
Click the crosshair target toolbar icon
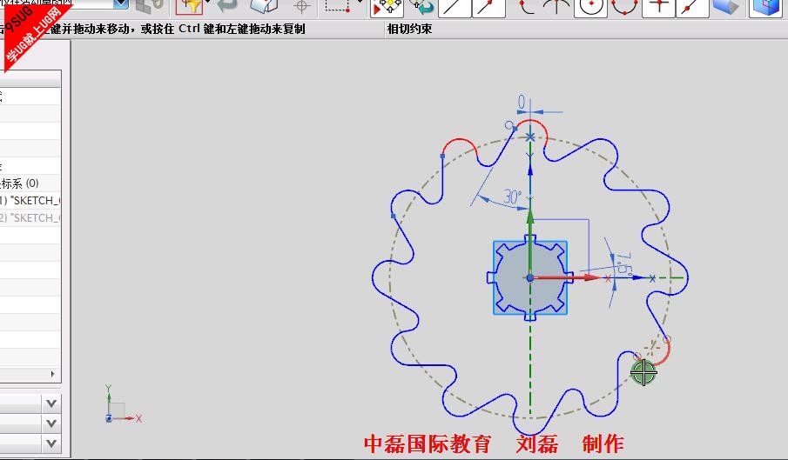point(302,6)
